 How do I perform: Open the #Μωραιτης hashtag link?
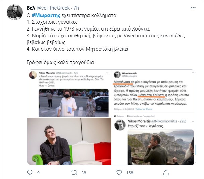click(x=46, y=15)
